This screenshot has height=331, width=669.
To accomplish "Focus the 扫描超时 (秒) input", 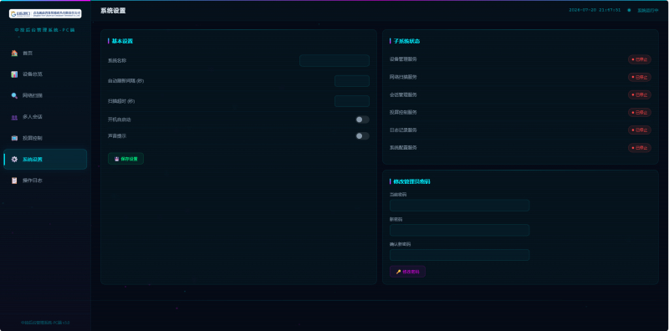I will click(352, 101).
